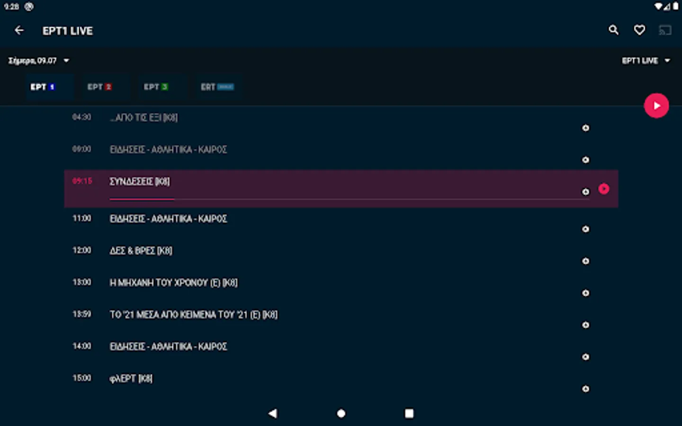The image size is (682, 426).
Task: Select Η ΜΗΧΑΝΗ ΤΟΥ ΧΡΟΝΟΥ program
Action: (x=341, y=287)
